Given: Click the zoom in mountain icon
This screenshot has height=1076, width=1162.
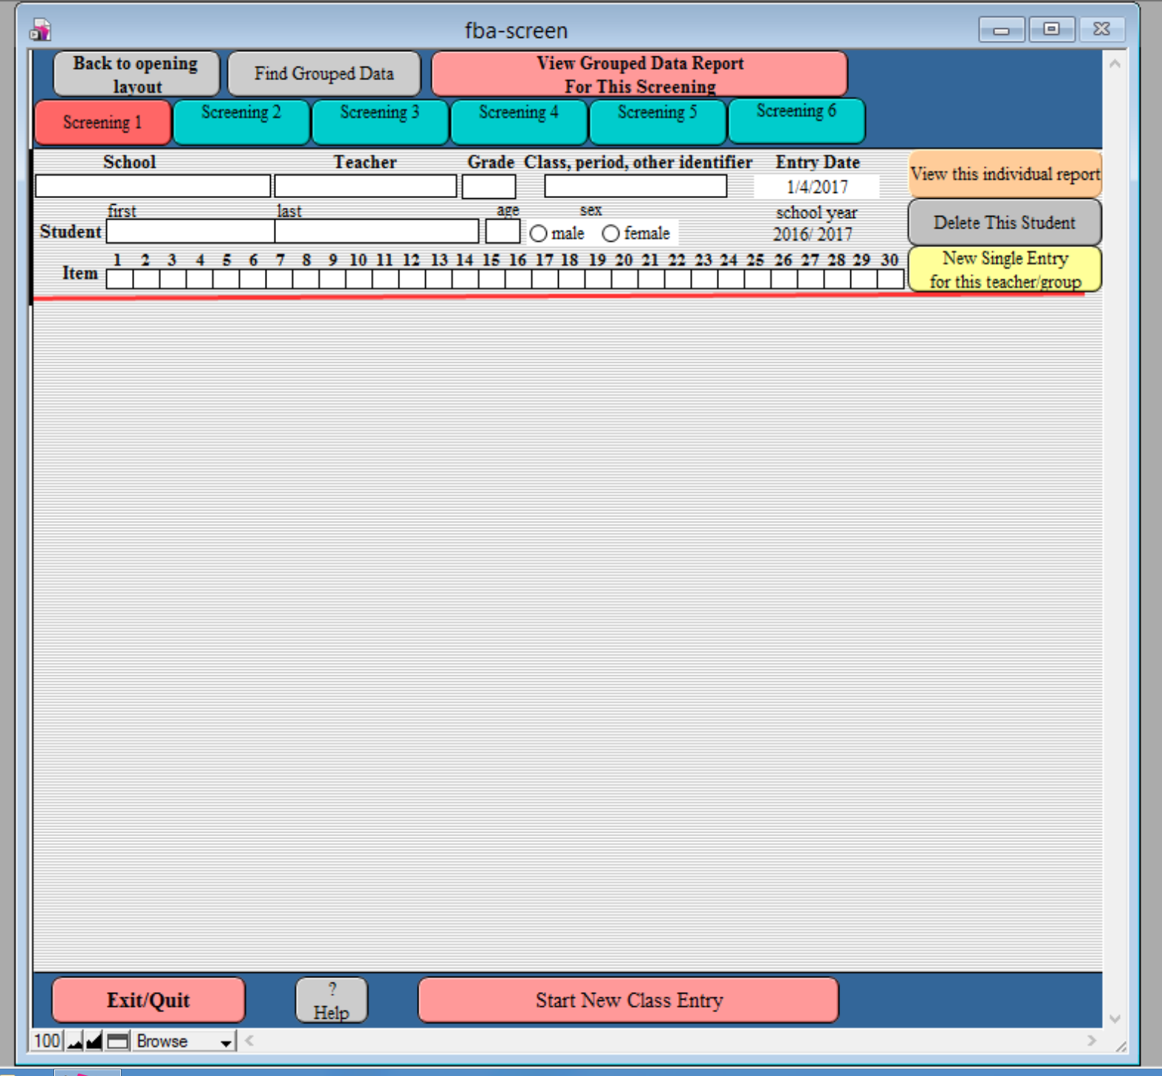Looking at the screenshot, I should (93, 1041).
